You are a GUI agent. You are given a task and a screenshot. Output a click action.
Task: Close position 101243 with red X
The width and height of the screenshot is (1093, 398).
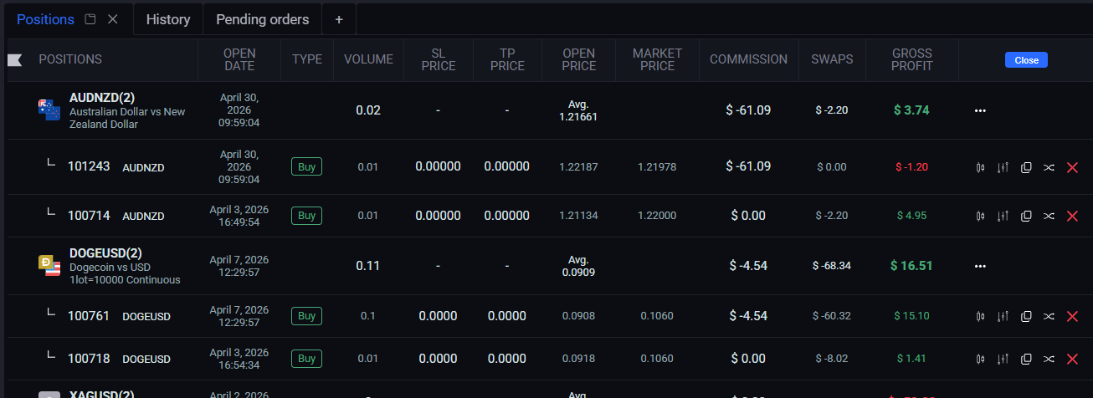[1072, 167]
